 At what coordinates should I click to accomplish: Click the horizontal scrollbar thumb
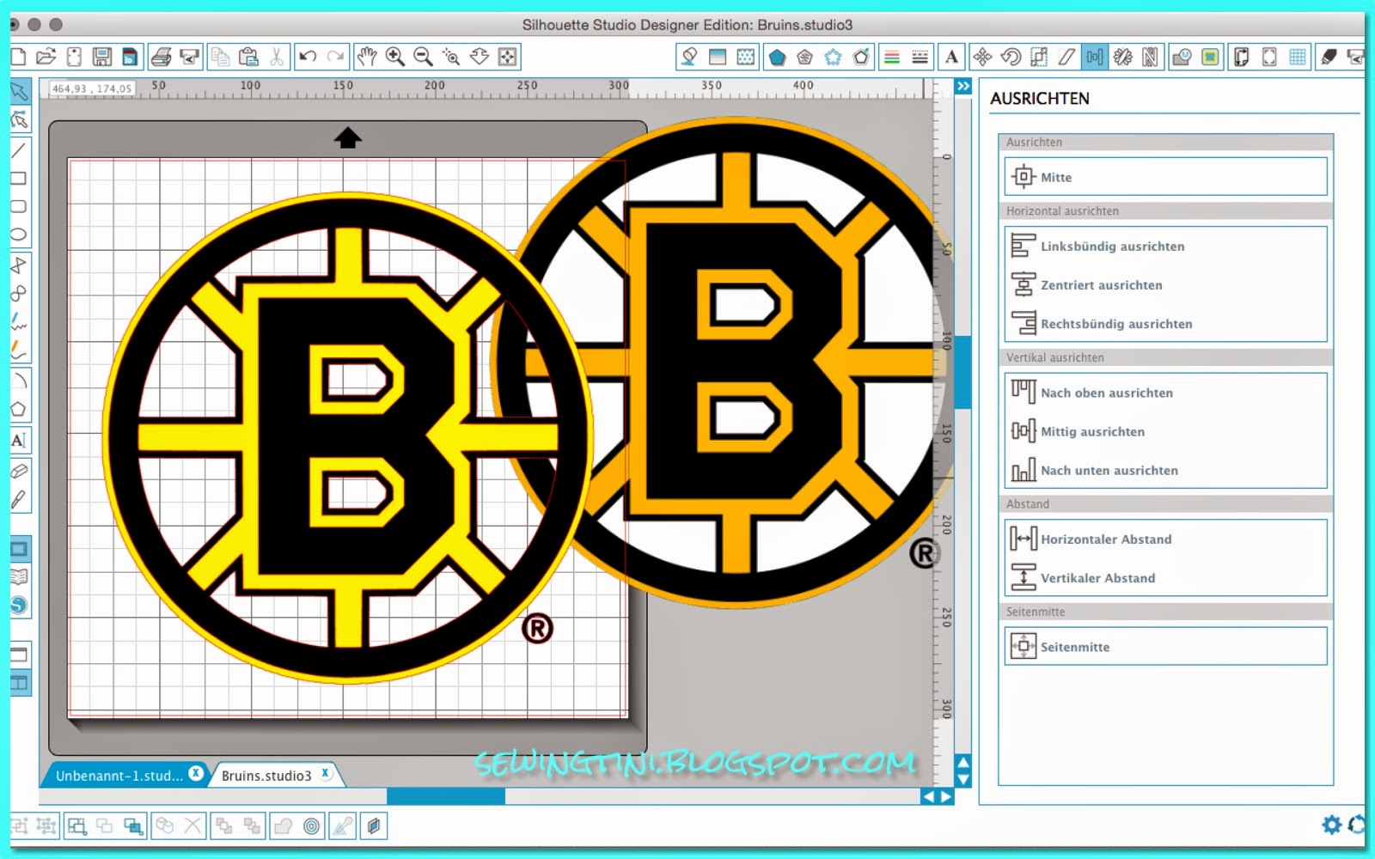(446, 797)
